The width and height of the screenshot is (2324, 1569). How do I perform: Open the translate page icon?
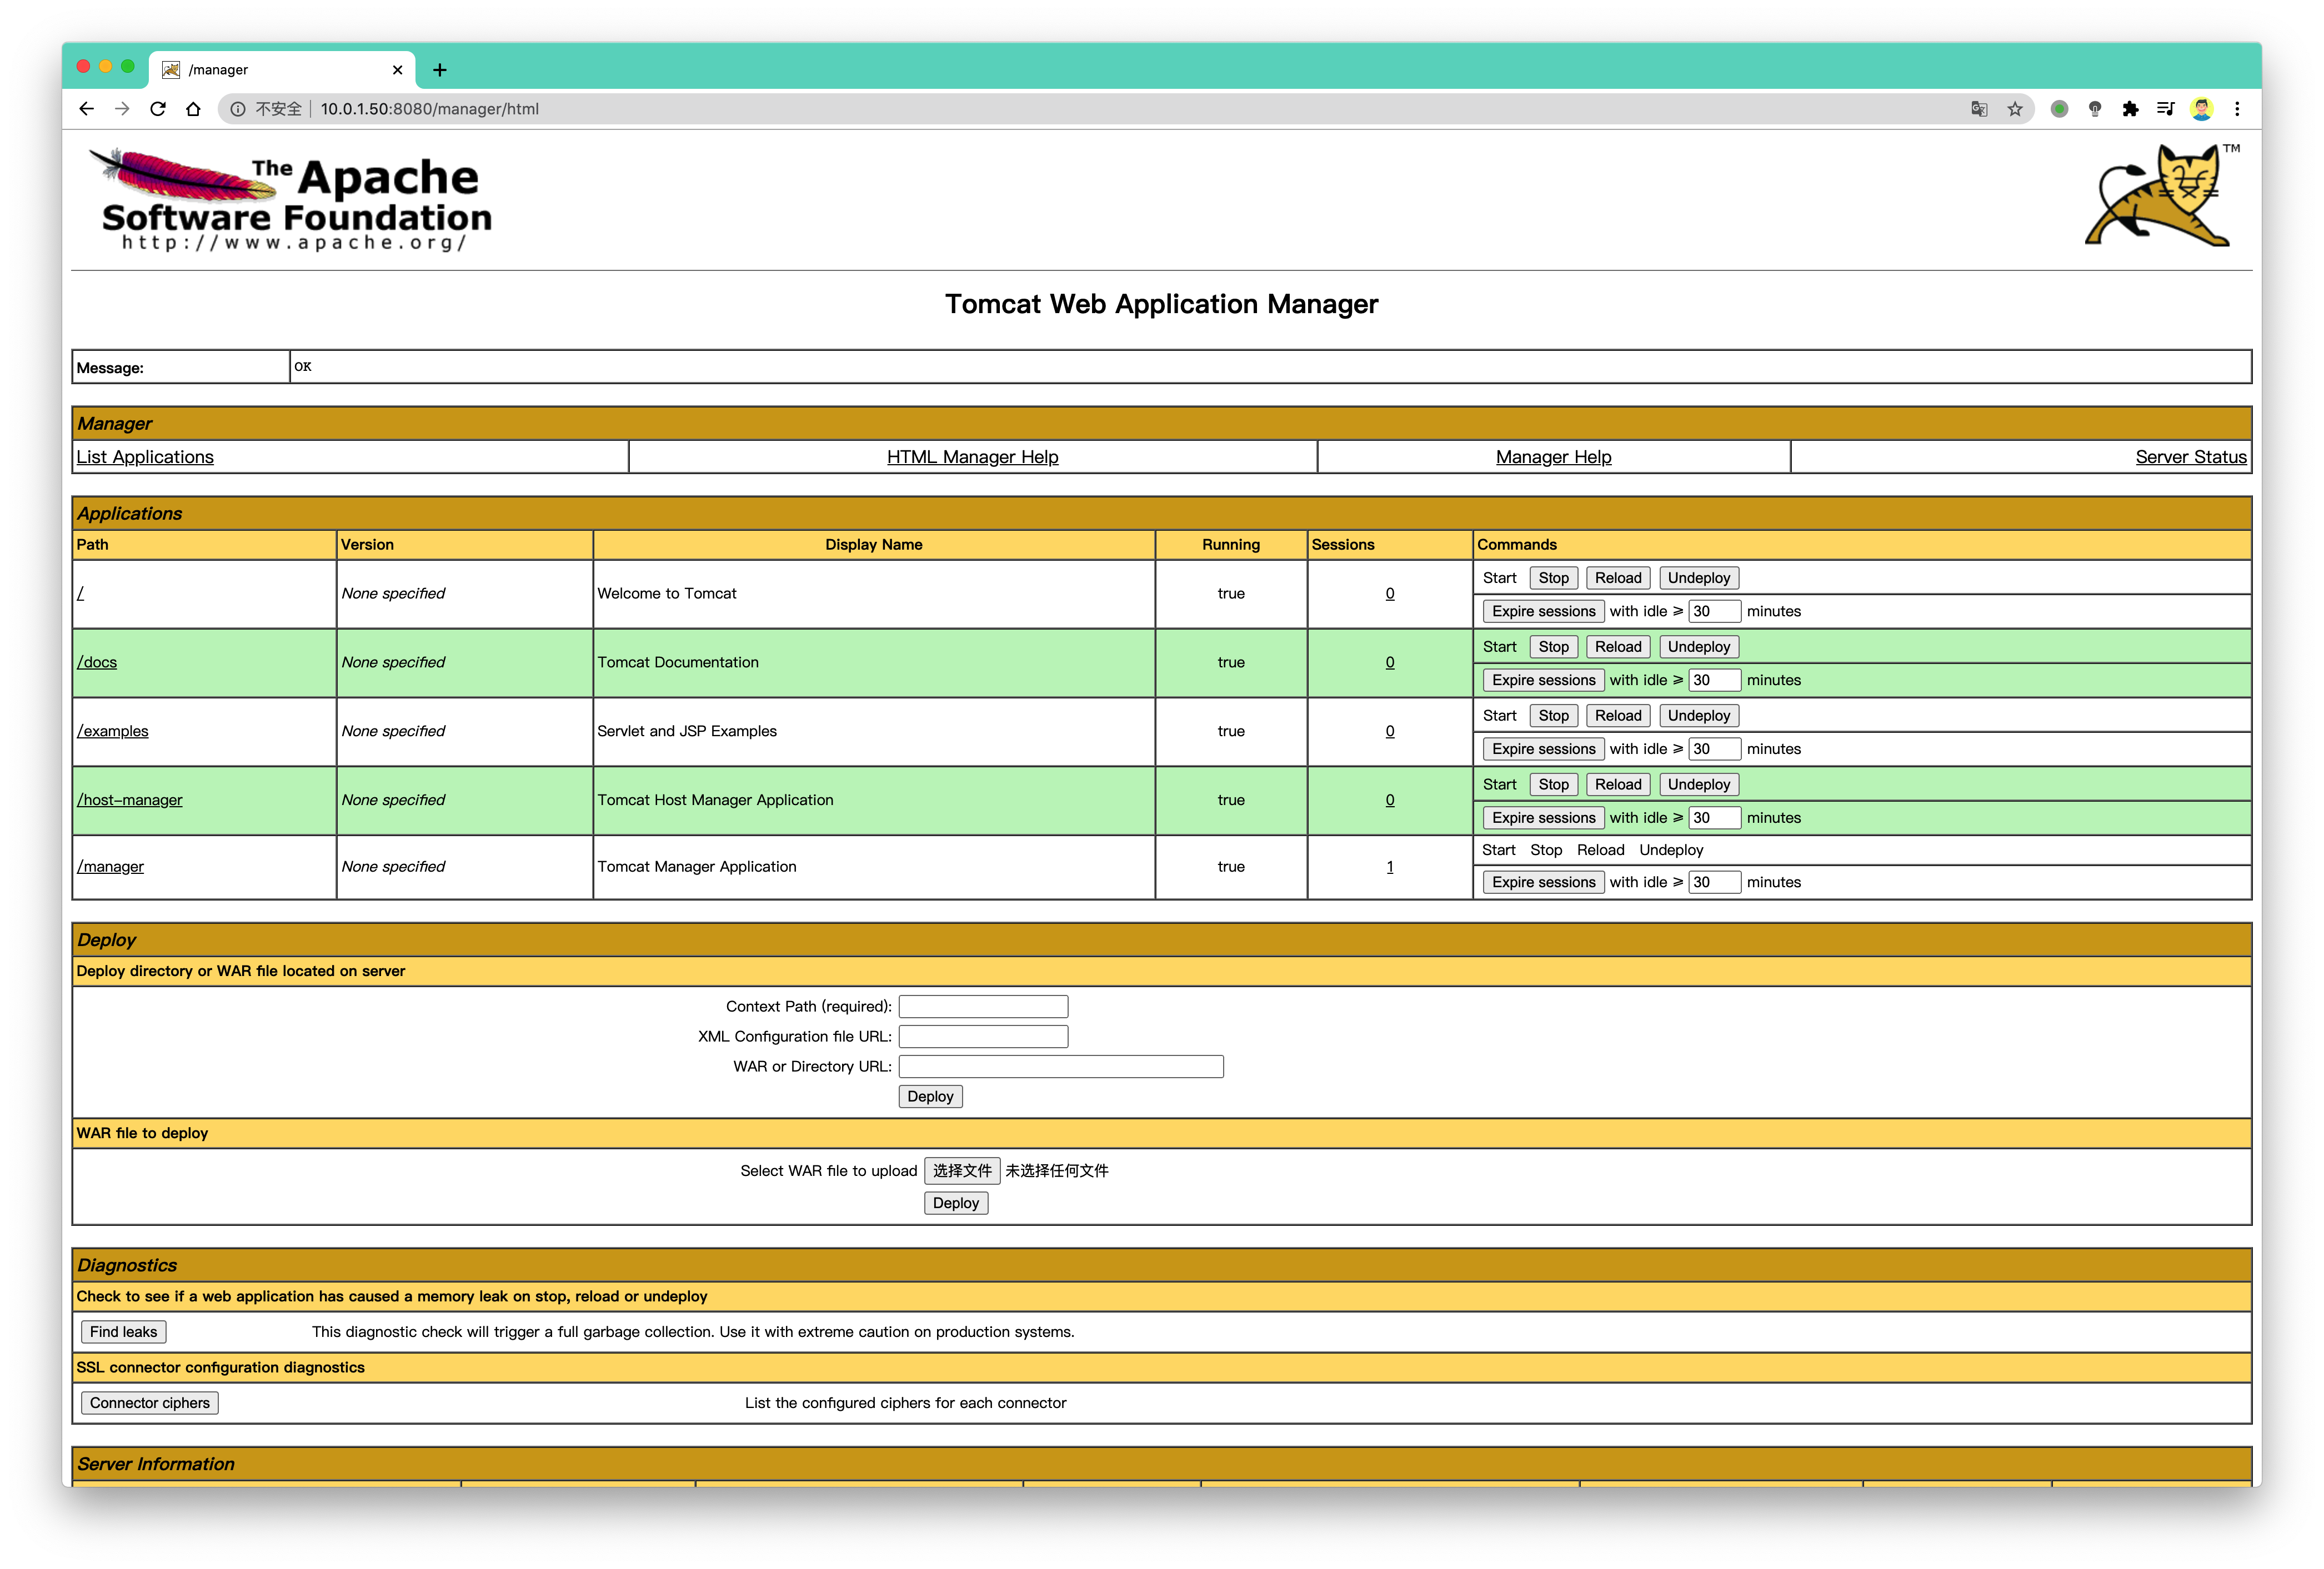[1979, 109]
